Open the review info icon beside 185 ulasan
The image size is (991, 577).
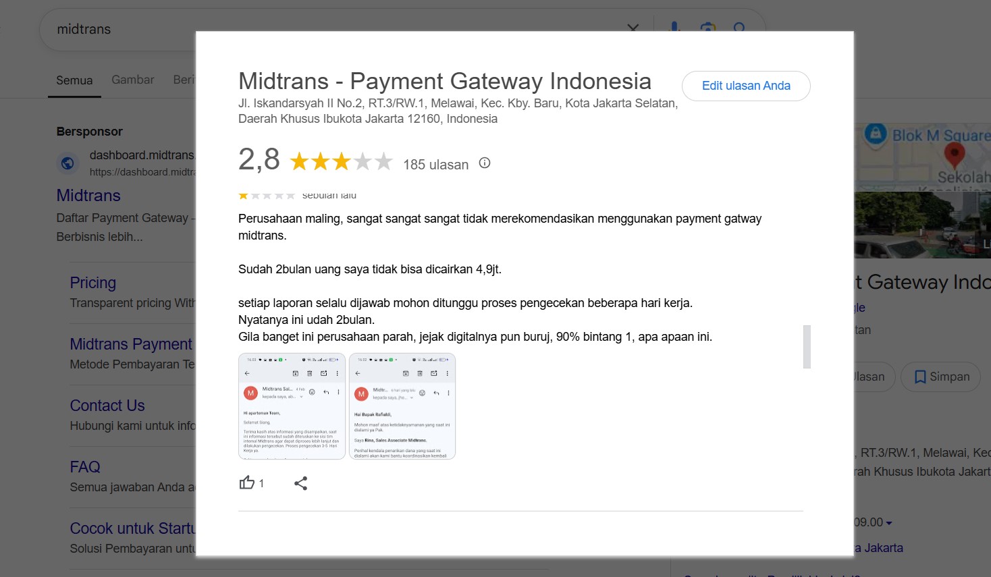point(485,163)
